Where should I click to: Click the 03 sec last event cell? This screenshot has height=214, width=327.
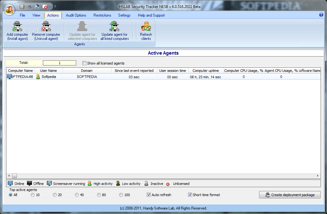134,77
